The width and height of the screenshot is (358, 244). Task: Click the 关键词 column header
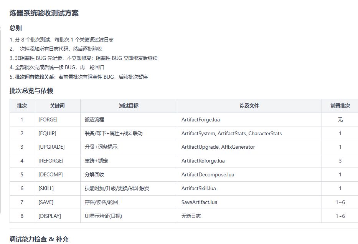tap(57, 106)
